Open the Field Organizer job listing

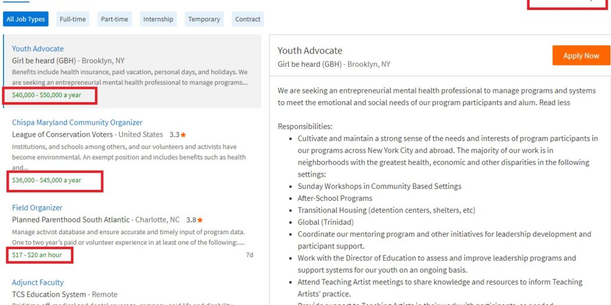point(37,207)
